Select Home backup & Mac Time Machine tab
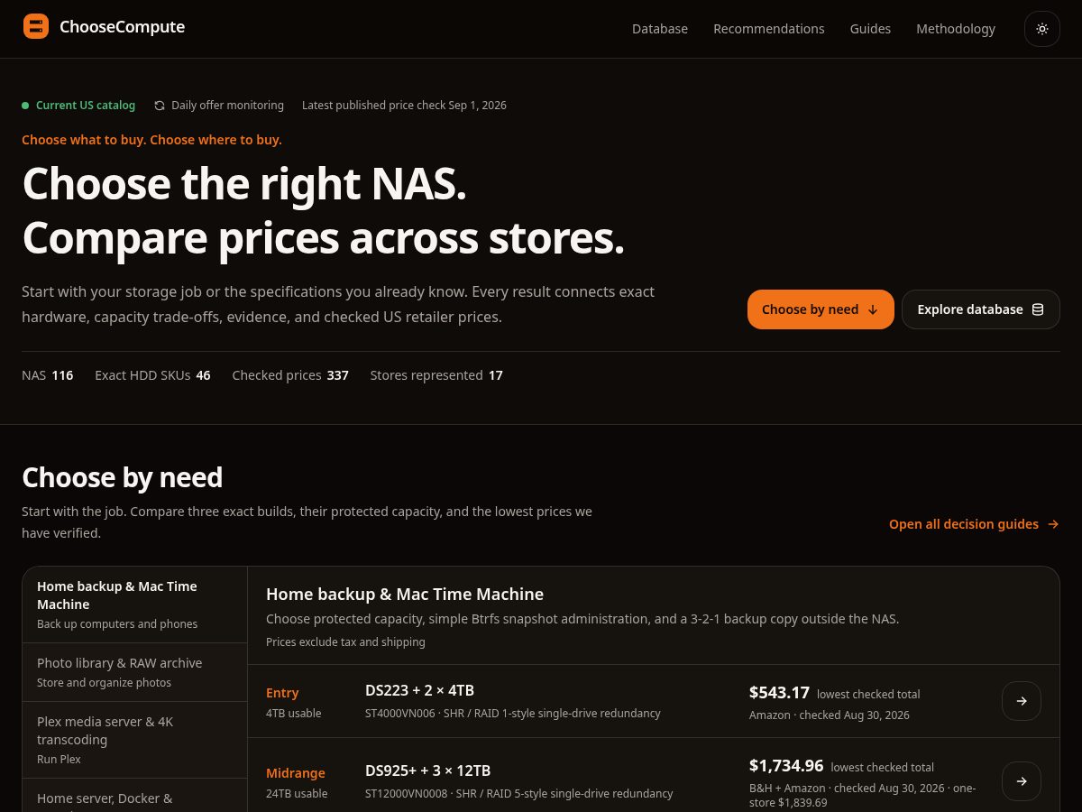The height and width of the screenshot is (812, 1082). [135, 604]
